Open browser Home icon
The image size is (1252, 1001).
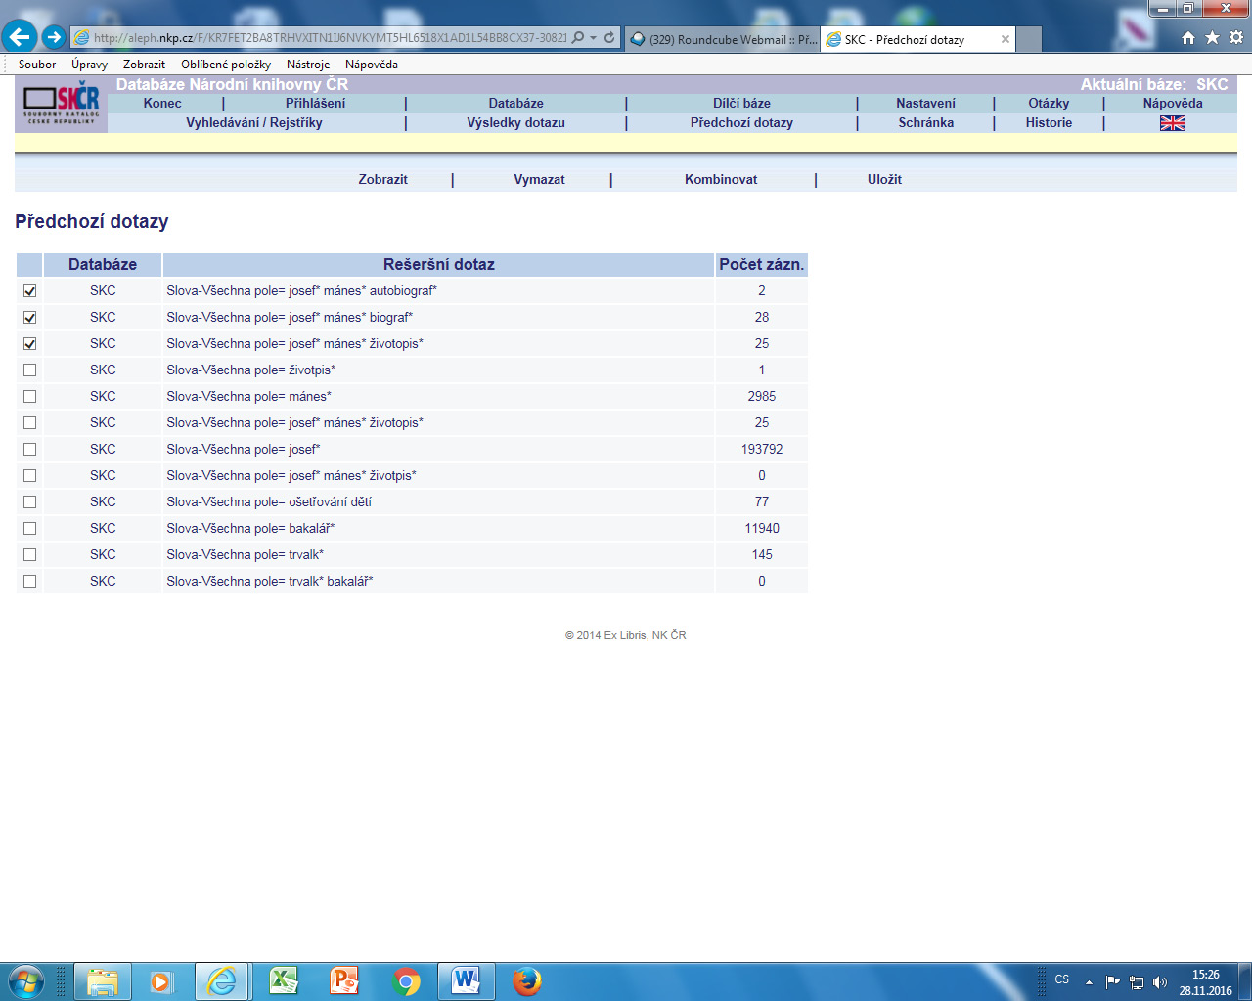pos(1188,37)
